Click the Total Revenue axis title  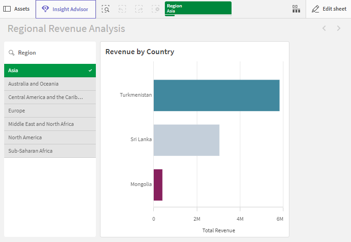tap(219, 230)
